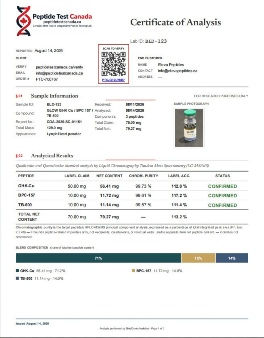Click the Total Claim 70.00 mg value

coord(134,123)
